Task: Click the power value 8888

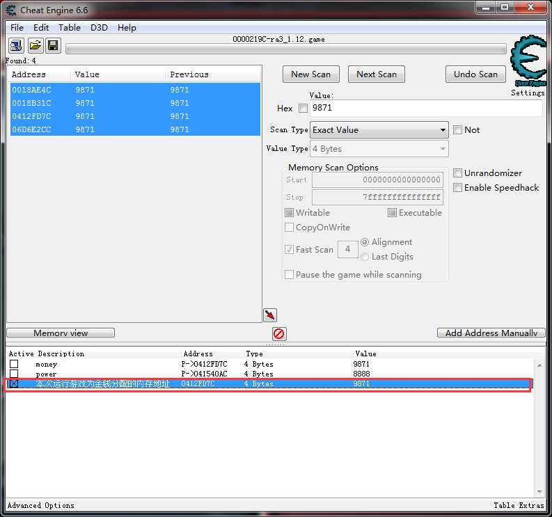Action: [x=361, y=374]
